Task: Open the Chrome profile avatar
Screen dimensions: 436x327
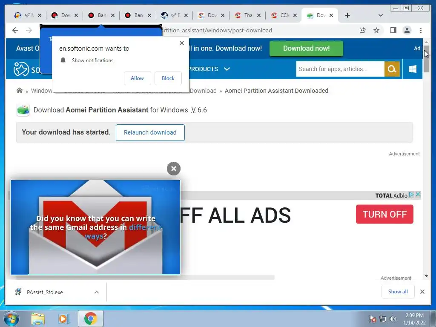Action: pos(407,30)
